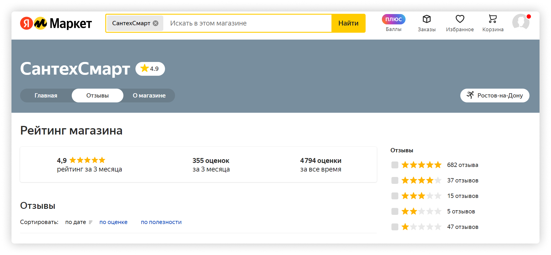Viewport: 551px width, 255px height.
Task: Remove the СантехСмарт search filter chip
Action: pos(156,23)
